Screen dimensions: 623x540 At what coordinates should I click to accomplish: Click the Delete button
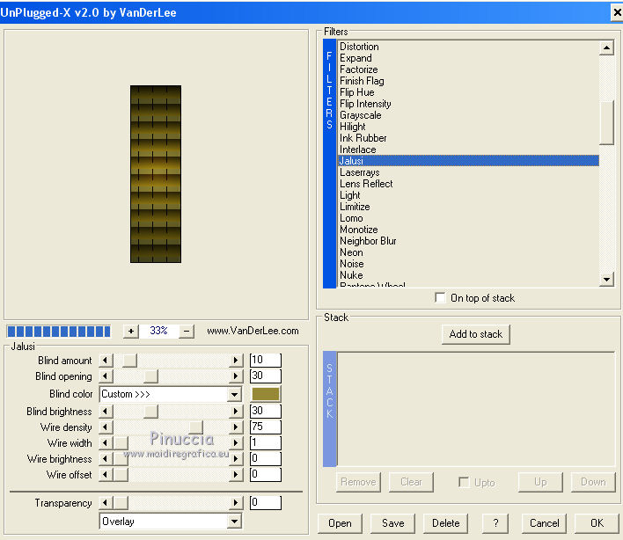pyautogui.click(x=445, y=523)
